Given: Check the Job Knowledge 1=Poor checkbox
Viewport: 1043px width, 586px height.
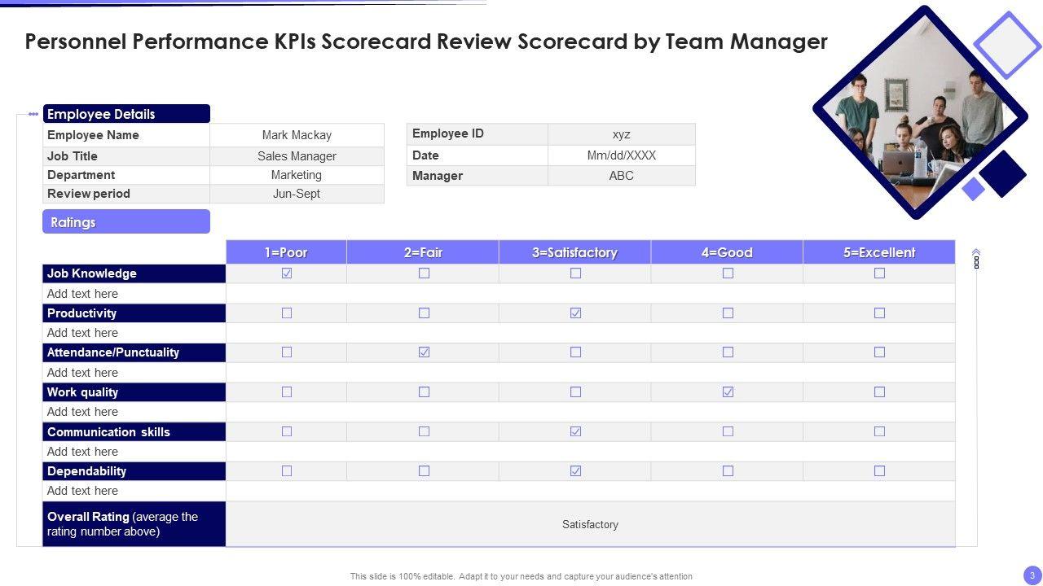Looking at the screenshot, I should 287,273.
